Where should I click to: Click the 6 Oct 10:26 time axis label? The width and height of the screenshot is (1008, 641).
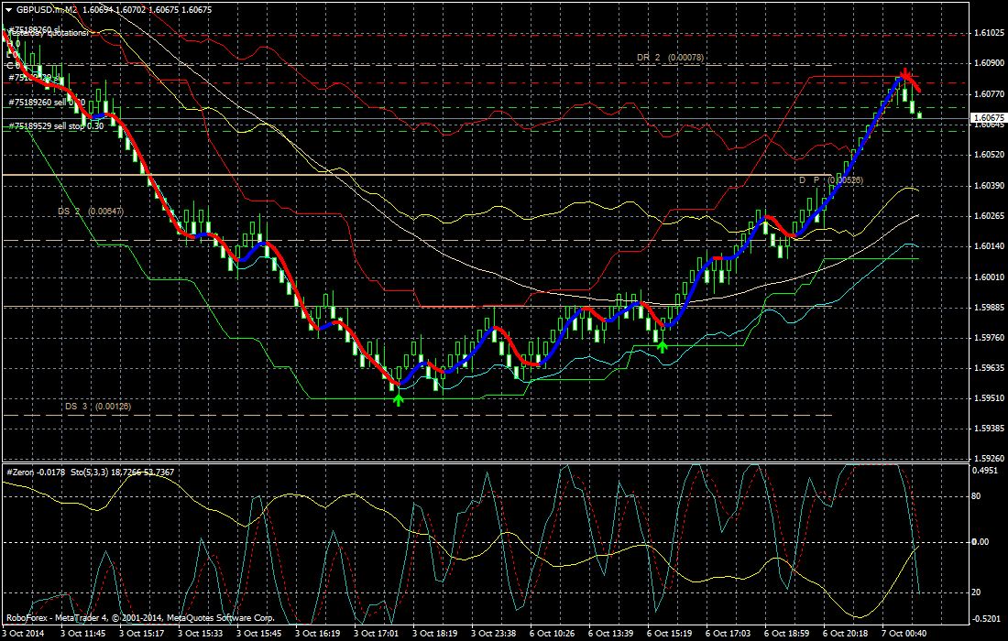pyautogui.click(x=553, y=634)
